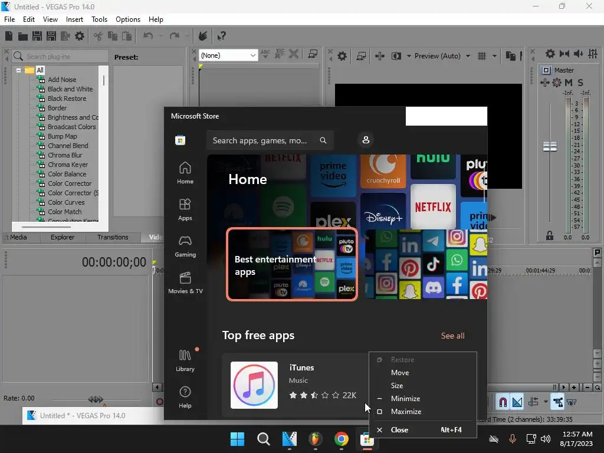The height and width of the screenshot is (453, 604).
Task: Click the Master Bus output icon beside Master
Action: pyautogui.click(x=546, y=70)
